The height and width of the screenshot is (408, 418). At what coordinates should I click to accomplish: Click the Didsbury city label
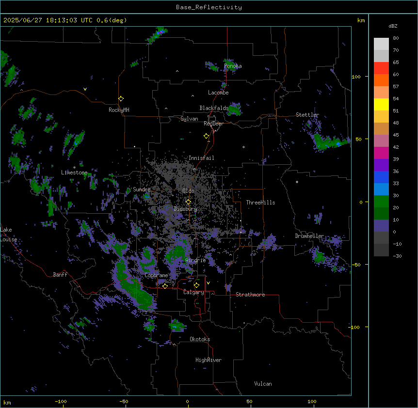click(x=186, y=209)
